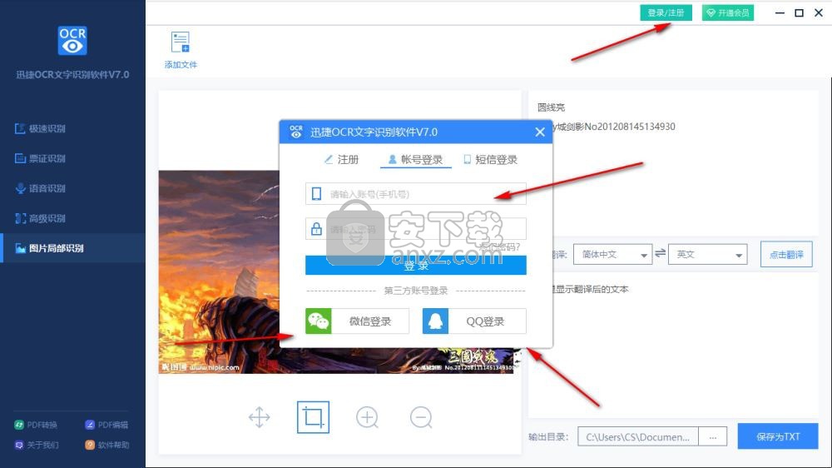
Task: Click the OCR eye logo in sidebar
Action: [x=72, y=40]
